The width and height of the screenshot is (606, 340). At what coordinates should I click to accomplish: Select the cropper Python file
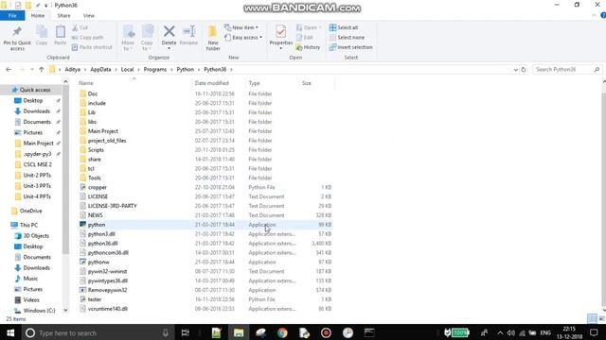97,187
